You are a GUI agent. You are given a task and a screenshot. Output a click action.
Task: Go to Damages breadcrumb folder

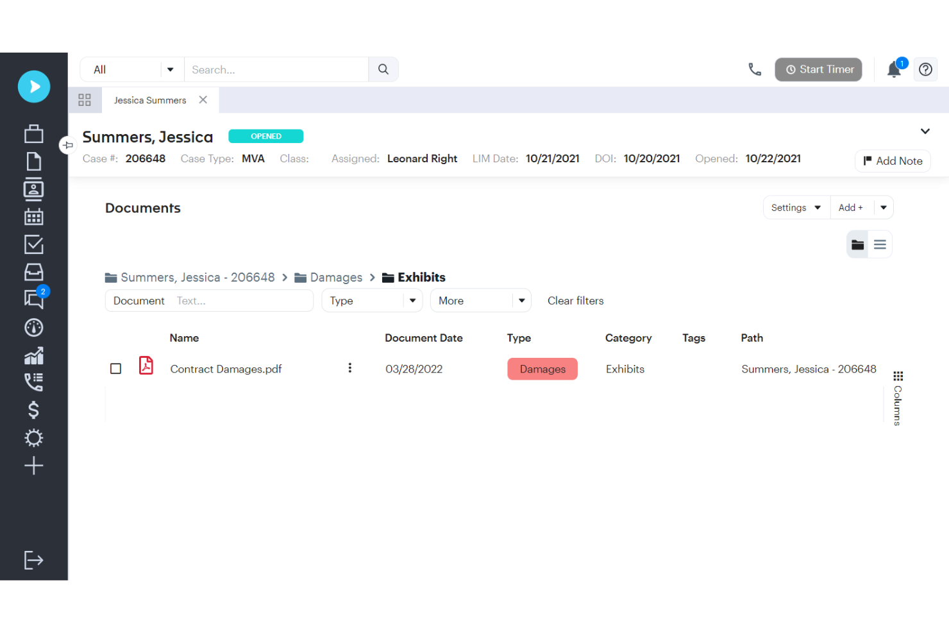coord(328,278)
